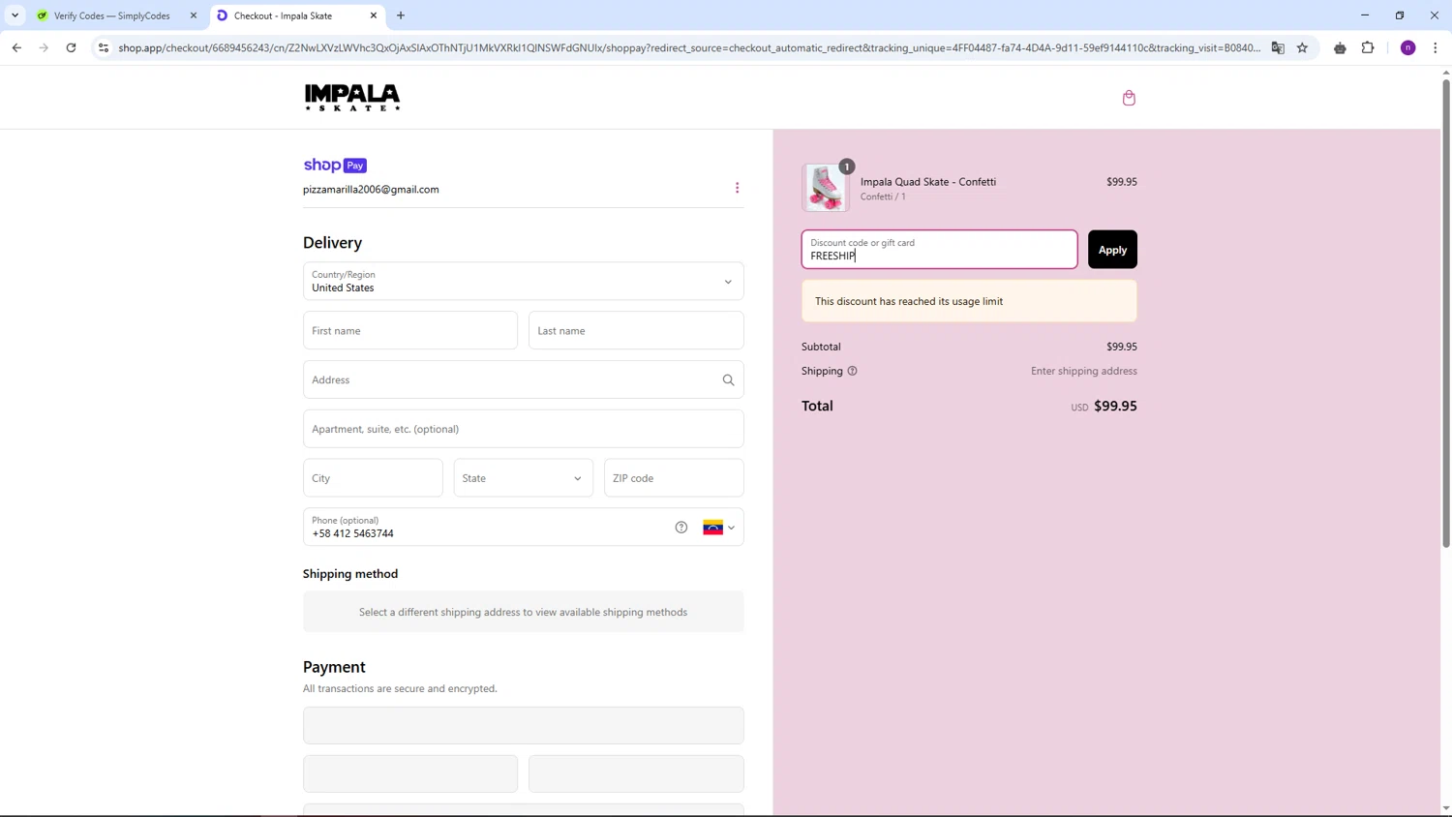Open the Chrome profile avatar
This screenshot has width=1452, height=817.
1408,47
